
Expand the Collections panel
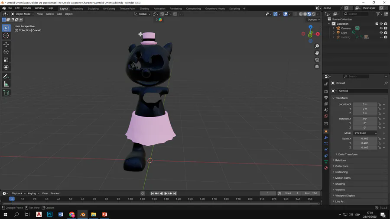(341, 166)
